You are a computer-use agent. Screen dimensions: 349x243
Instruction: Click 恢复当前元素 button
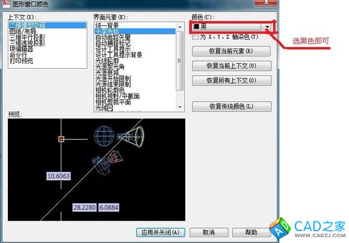232,51
